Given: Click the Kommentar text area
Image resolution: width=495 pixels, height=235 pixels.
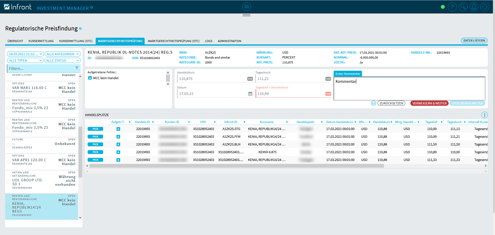Looking at the screenshot, I should point(409,88).
